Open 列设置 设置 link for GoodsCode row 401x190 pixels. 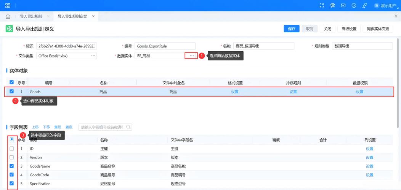click(369, 175)
